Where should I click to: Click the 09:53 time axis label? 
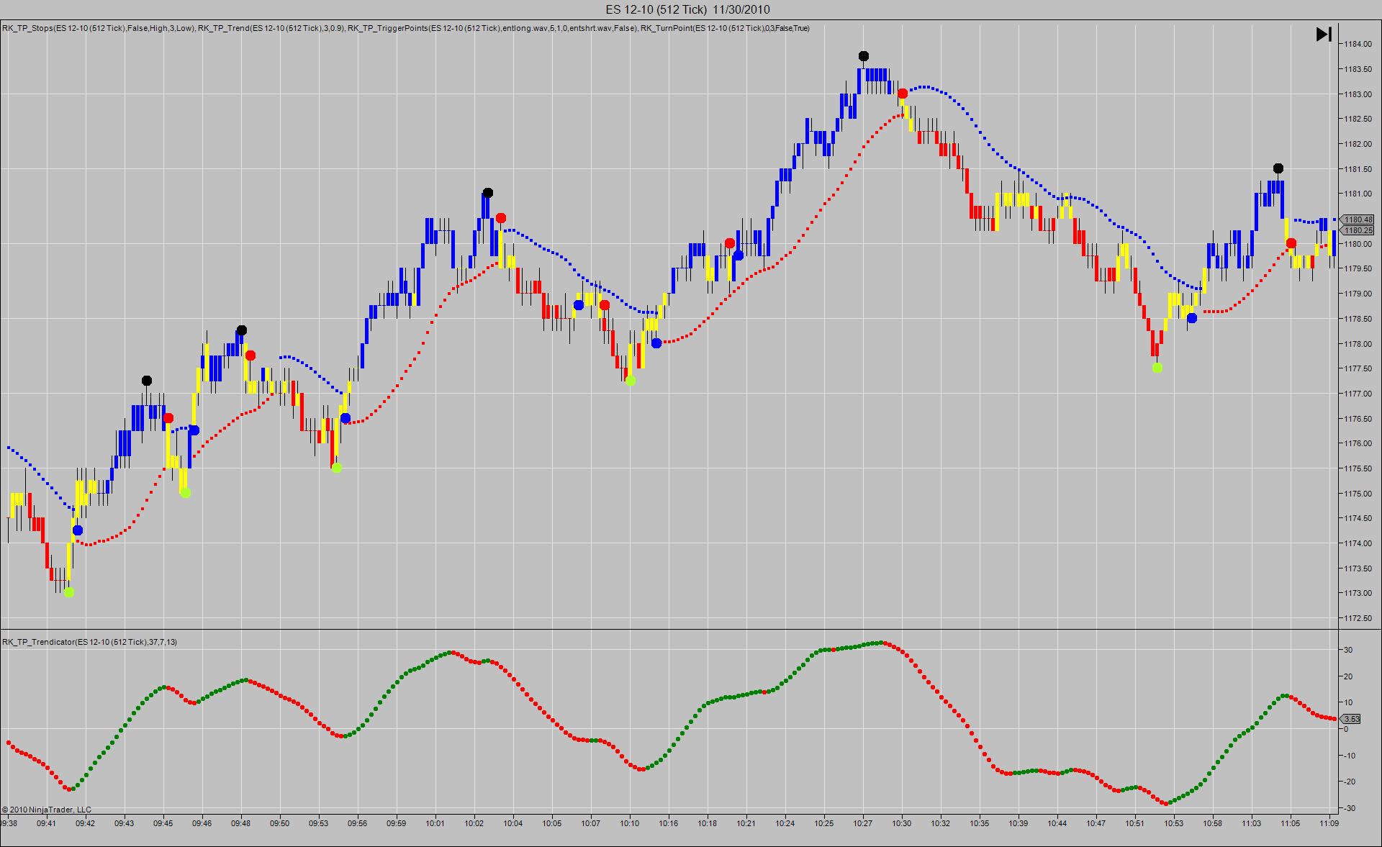[x=319, y=823]
